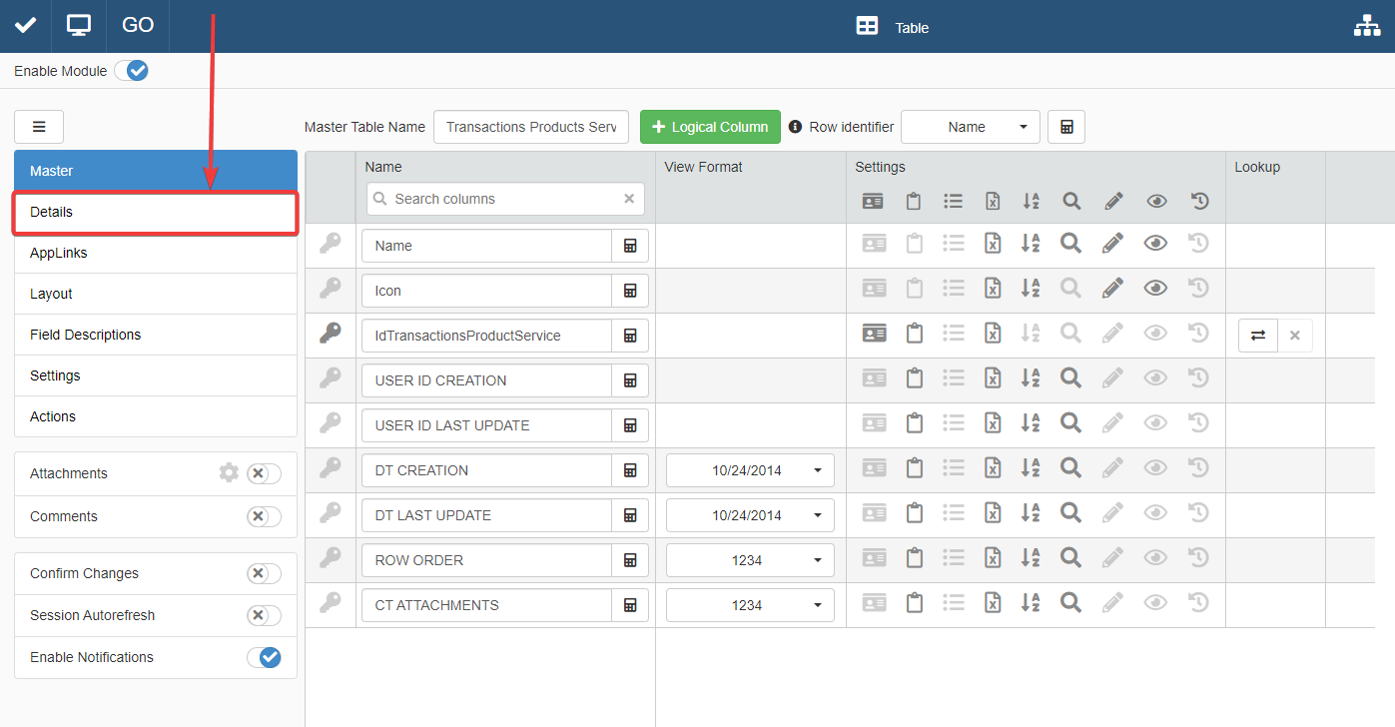1395x727 pixels.
Task: Open the hierarchy diagram icon at top right
Action: tap(1366, 27)
